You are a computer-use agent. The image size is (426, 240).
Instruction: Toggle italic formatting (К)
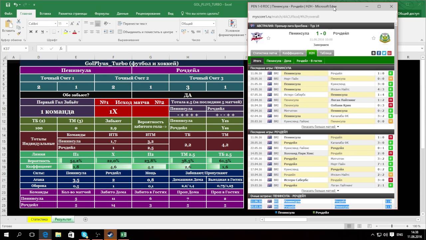tap(36, 32)
